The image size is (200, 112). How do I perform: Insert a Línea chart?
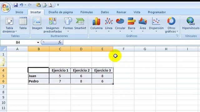pos(109,25)
